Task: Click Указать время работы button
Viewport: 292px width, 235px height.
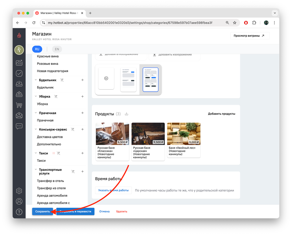Action: click(x=113, y=190)
